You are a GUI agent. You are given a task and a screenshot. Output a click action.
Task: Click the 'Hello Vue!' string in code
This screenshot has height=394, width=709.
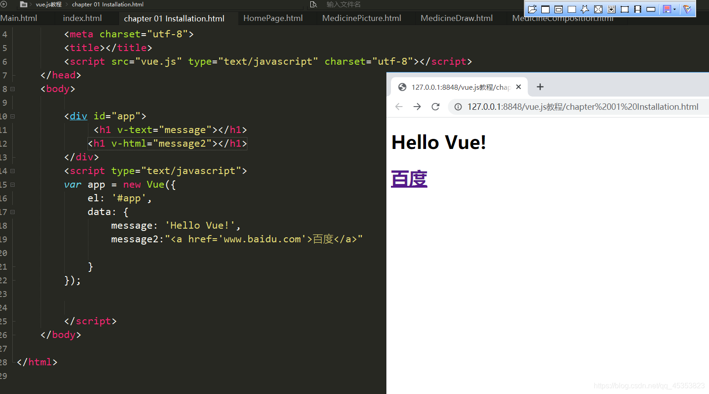[x=200, y=225]
